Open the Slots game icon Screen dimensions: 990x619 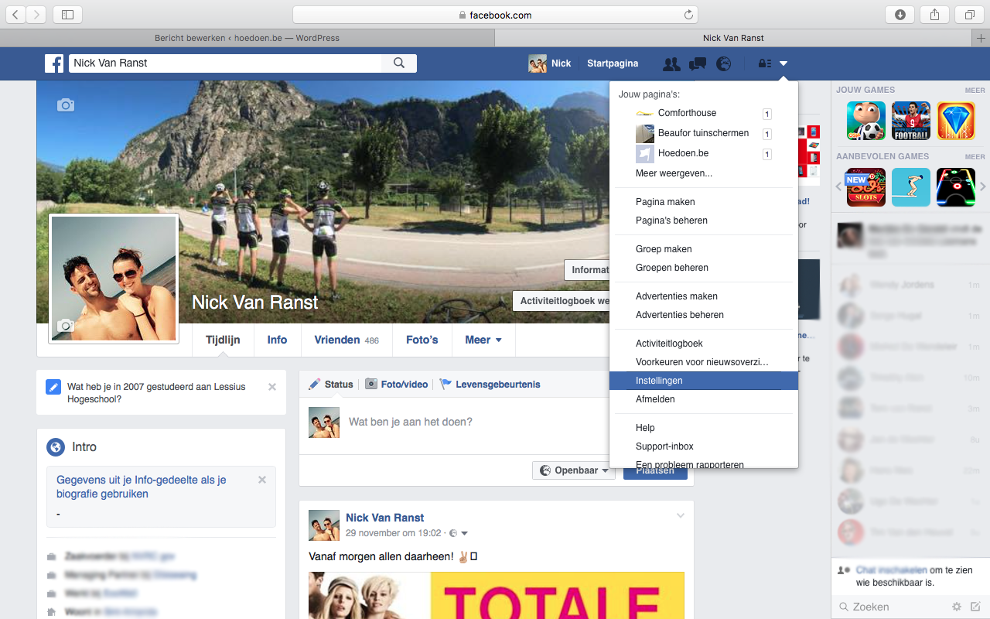[866, 187]
